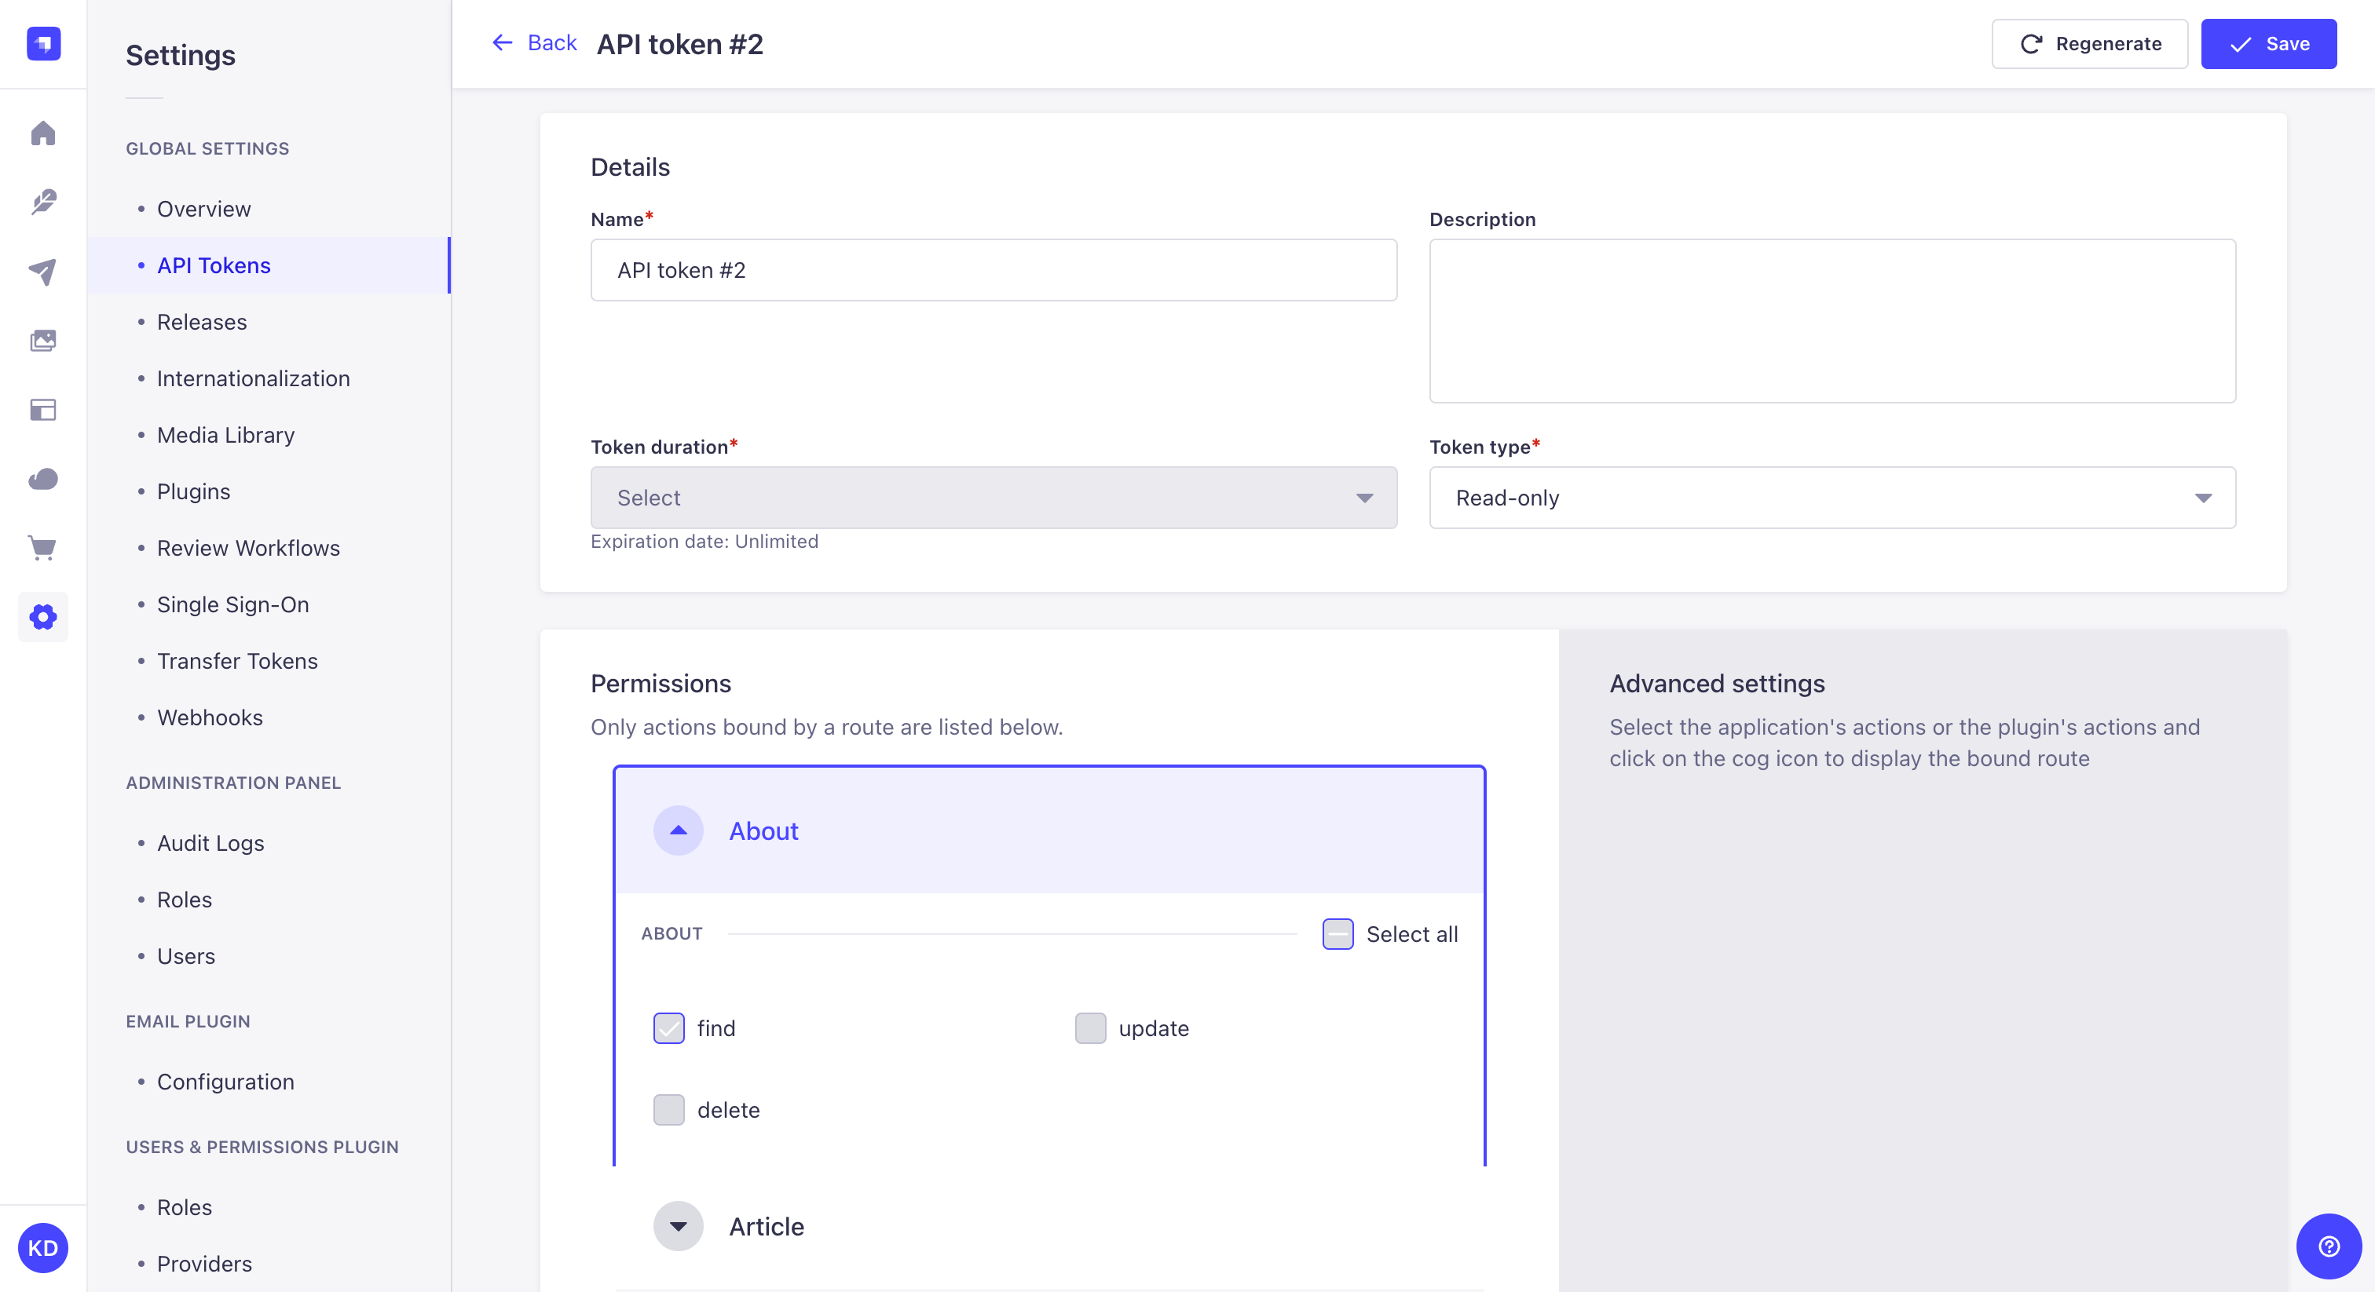Check the update permission for About
The image size is (2375, 1292).
point(1090,1028)
